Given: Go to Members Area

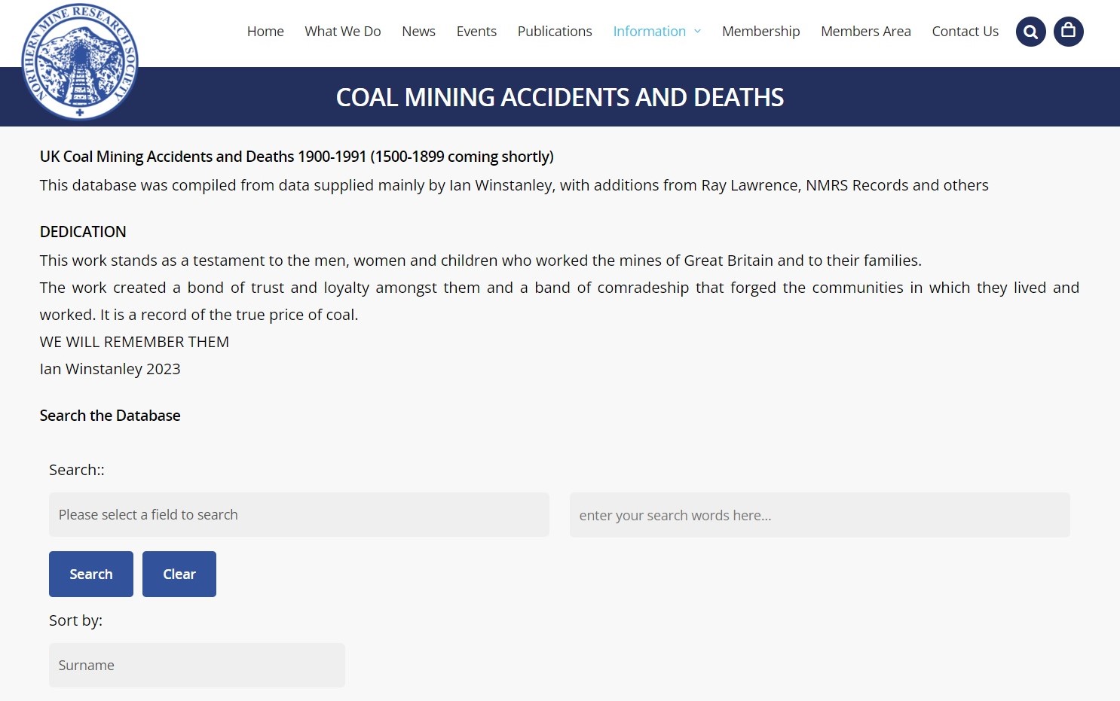Looking at the screenshot, I should point(866,32).
